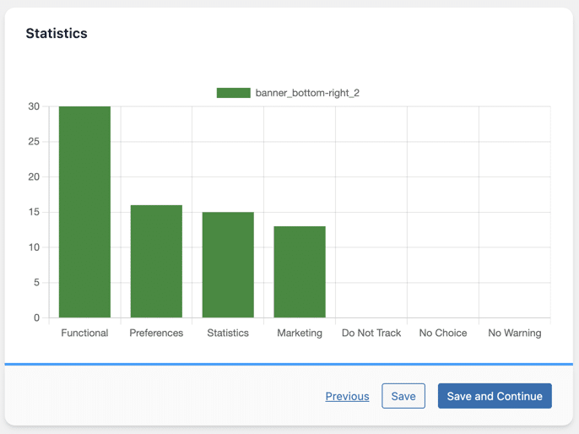Click the No Choice axis label

click(443, 333)
